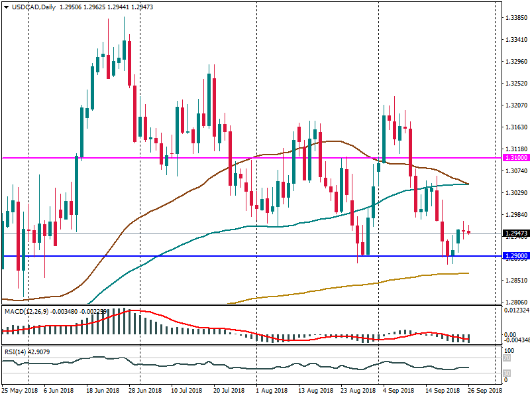
Task: Click the 0.012324 MACD scale value
Action: [515, 310]
